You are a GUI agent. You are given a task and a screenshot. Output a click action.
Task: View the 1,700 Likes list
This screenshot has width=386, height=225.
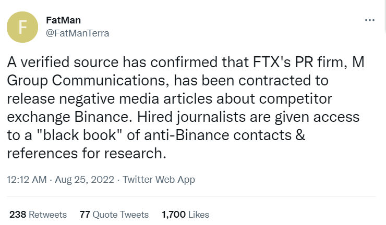(x=185, y=214)
